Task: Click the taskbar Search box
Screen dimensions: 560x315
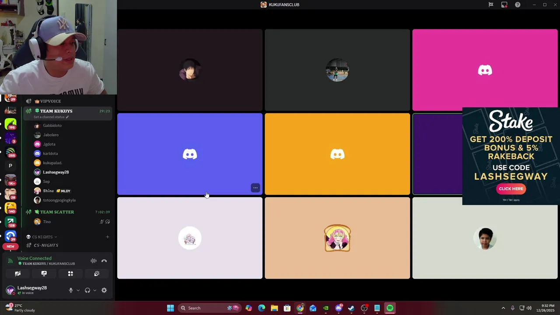Action: pos(209,308)
